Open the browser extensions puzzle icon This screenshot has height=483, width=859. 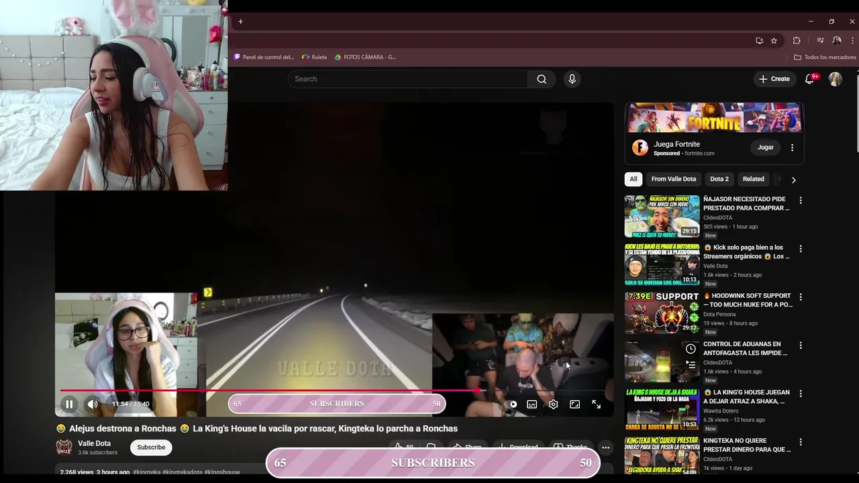pos(797,40)
